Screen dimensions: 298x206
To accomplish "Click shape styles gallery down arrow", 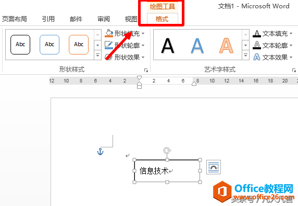I will (x=98, y=45).
